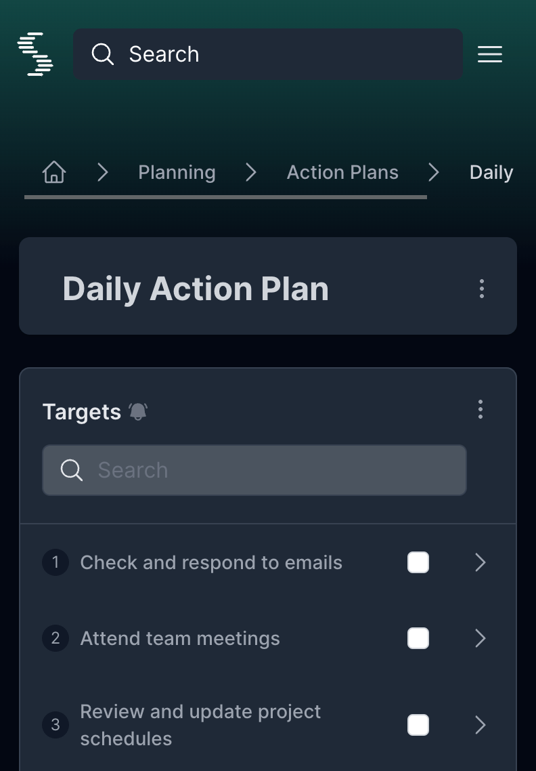Select the Daily breadcrumb item

pyautogui.click(x=491, y=173)
